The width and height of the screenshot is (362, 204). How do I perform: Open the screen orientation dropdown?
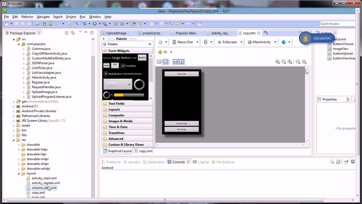pyautogui.click(x=211, y=42)
